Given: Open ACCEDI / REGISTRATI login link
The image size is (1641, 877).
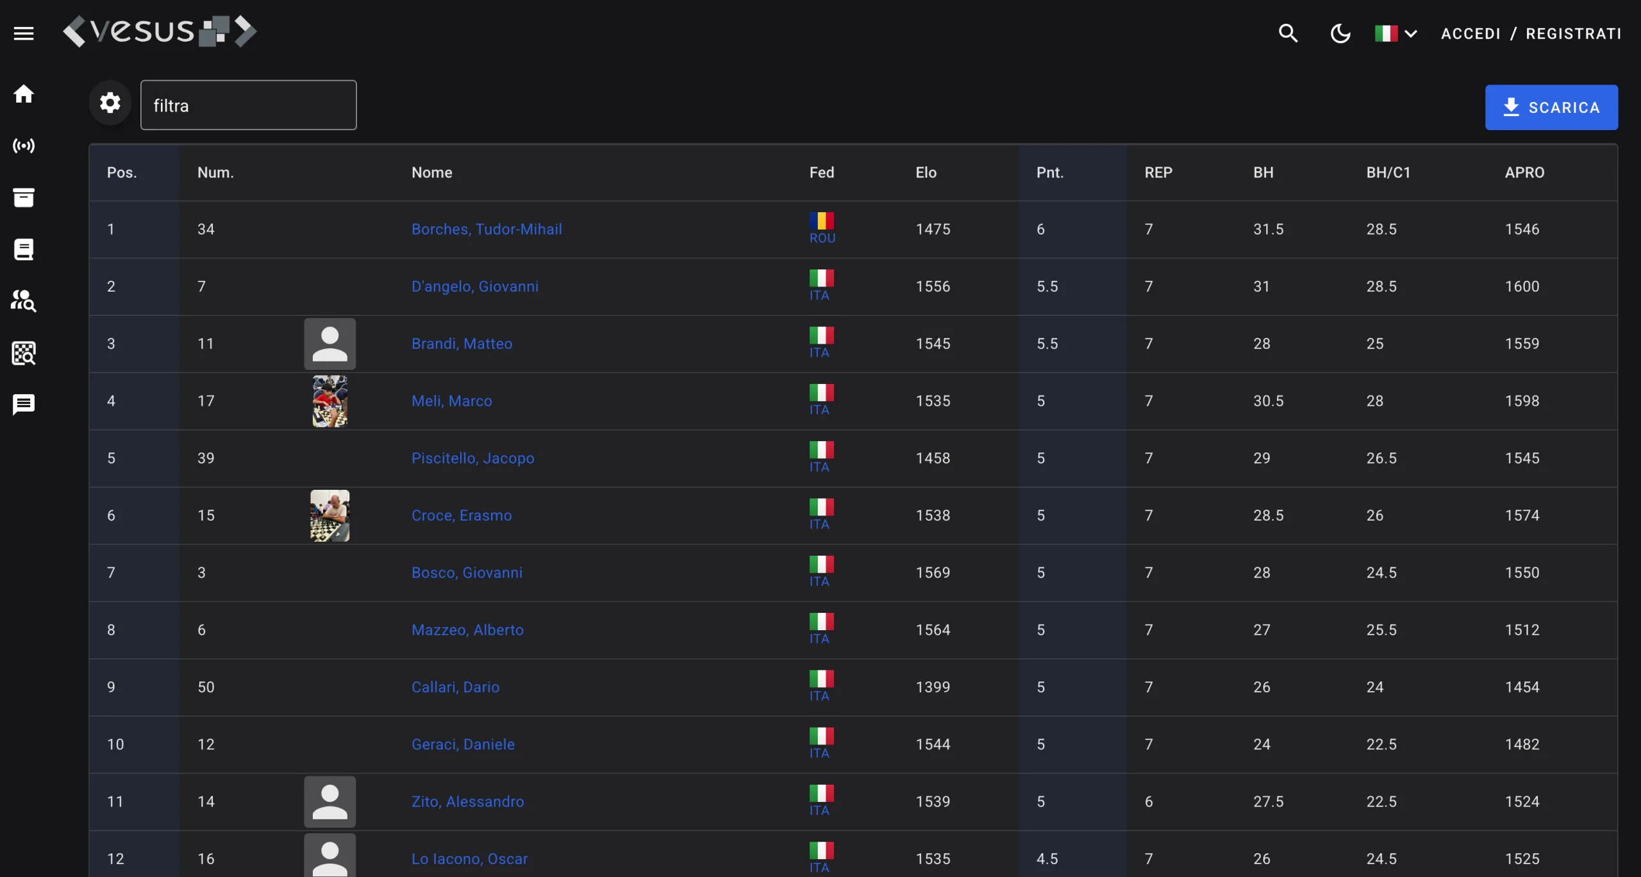Looking at the screenshot, I should 1531,33.
